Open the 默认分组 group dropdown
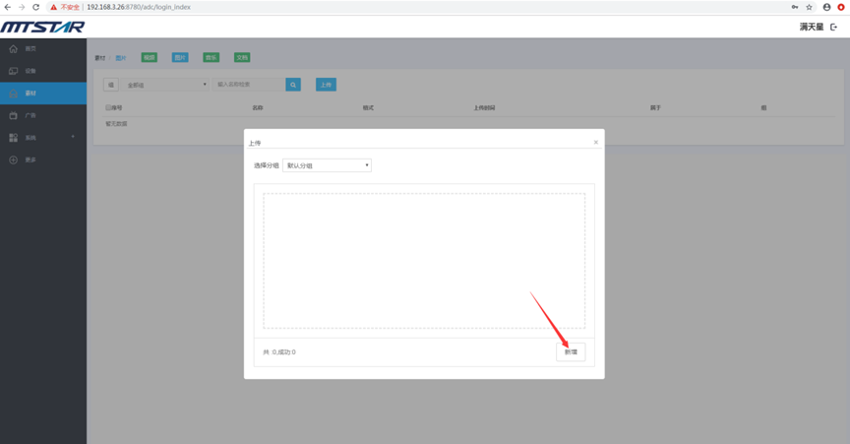 [x=327, y=165]
